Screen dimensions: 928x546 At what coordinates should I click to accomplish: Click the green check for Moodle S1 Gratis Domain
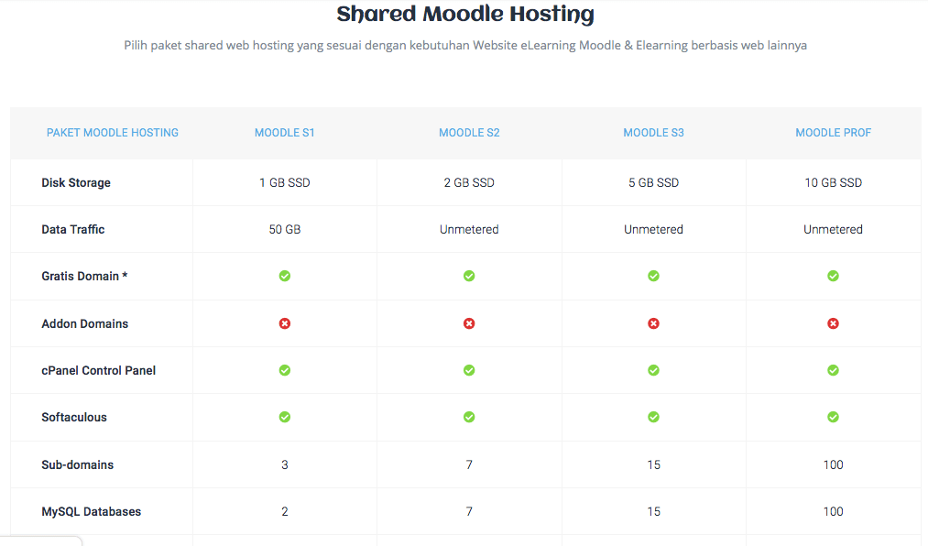(x=285, y=276)
